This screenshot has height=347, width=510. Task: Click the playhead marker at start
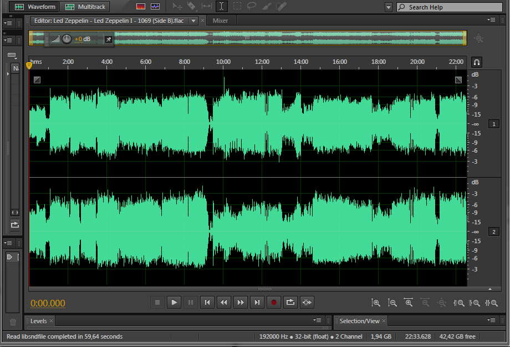tap(29, 66)
